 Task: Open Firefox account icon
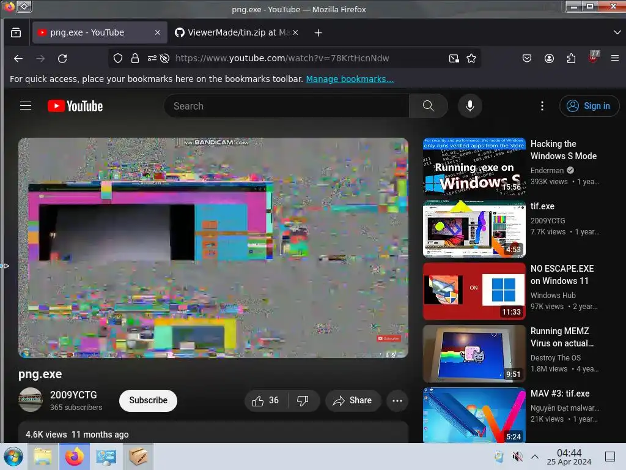550,58
